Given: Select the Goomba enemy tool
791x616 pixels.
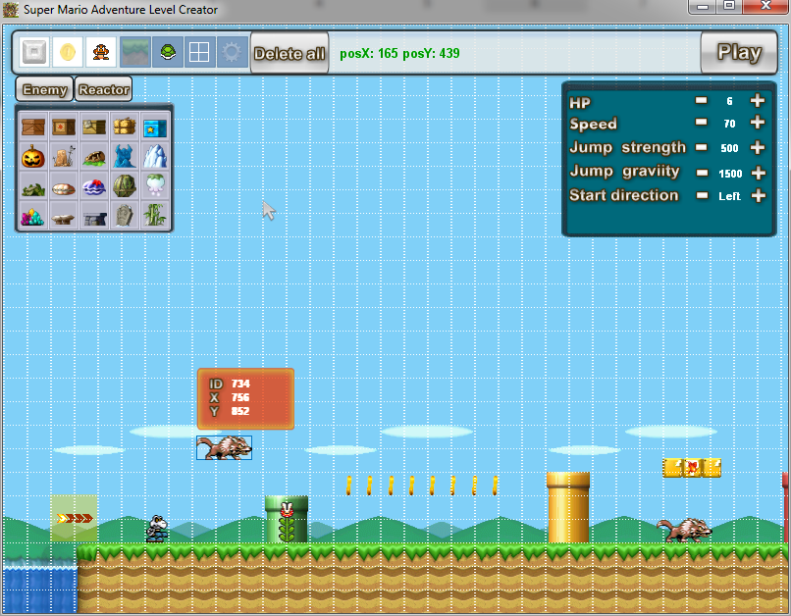Looking at the screenshot, I should 101,52.
